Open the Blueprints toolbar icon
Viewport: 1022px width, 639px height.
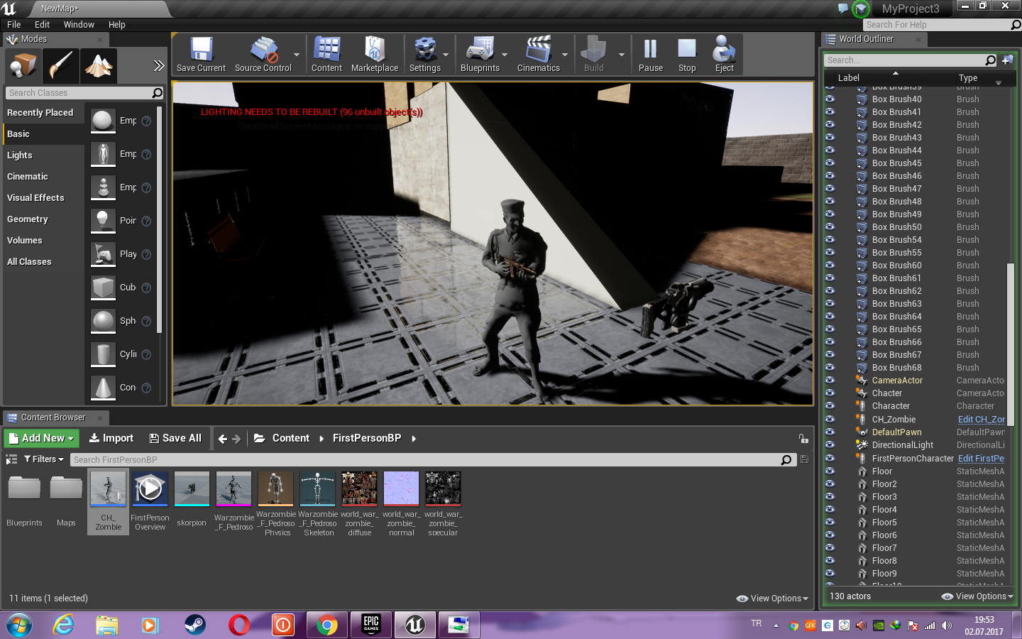coord(480,55)
